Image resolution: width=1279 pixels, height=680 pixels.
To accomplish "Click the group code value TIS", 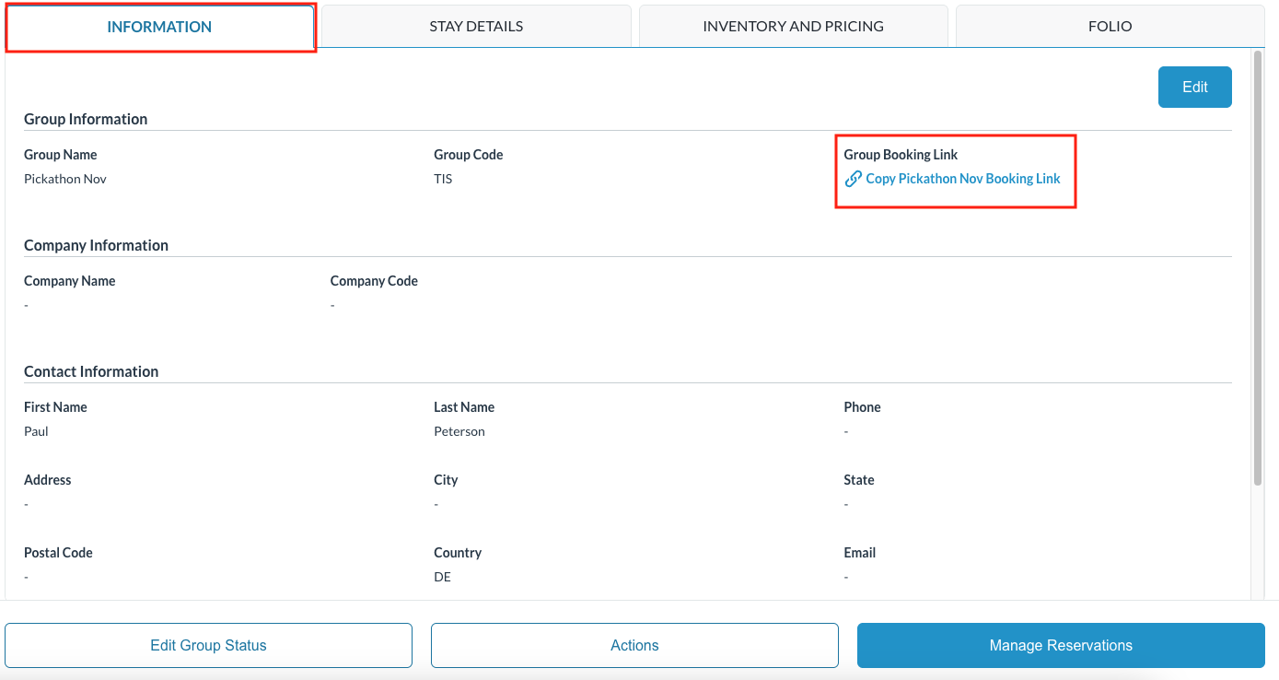I will pyautogui.click(x=443, y=179).
